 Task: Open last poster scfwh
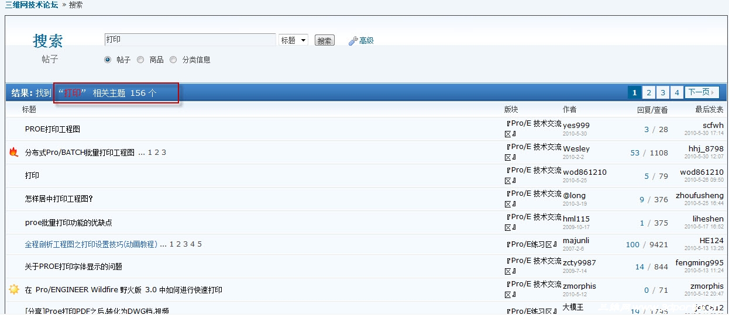click(x=713, y=125)
